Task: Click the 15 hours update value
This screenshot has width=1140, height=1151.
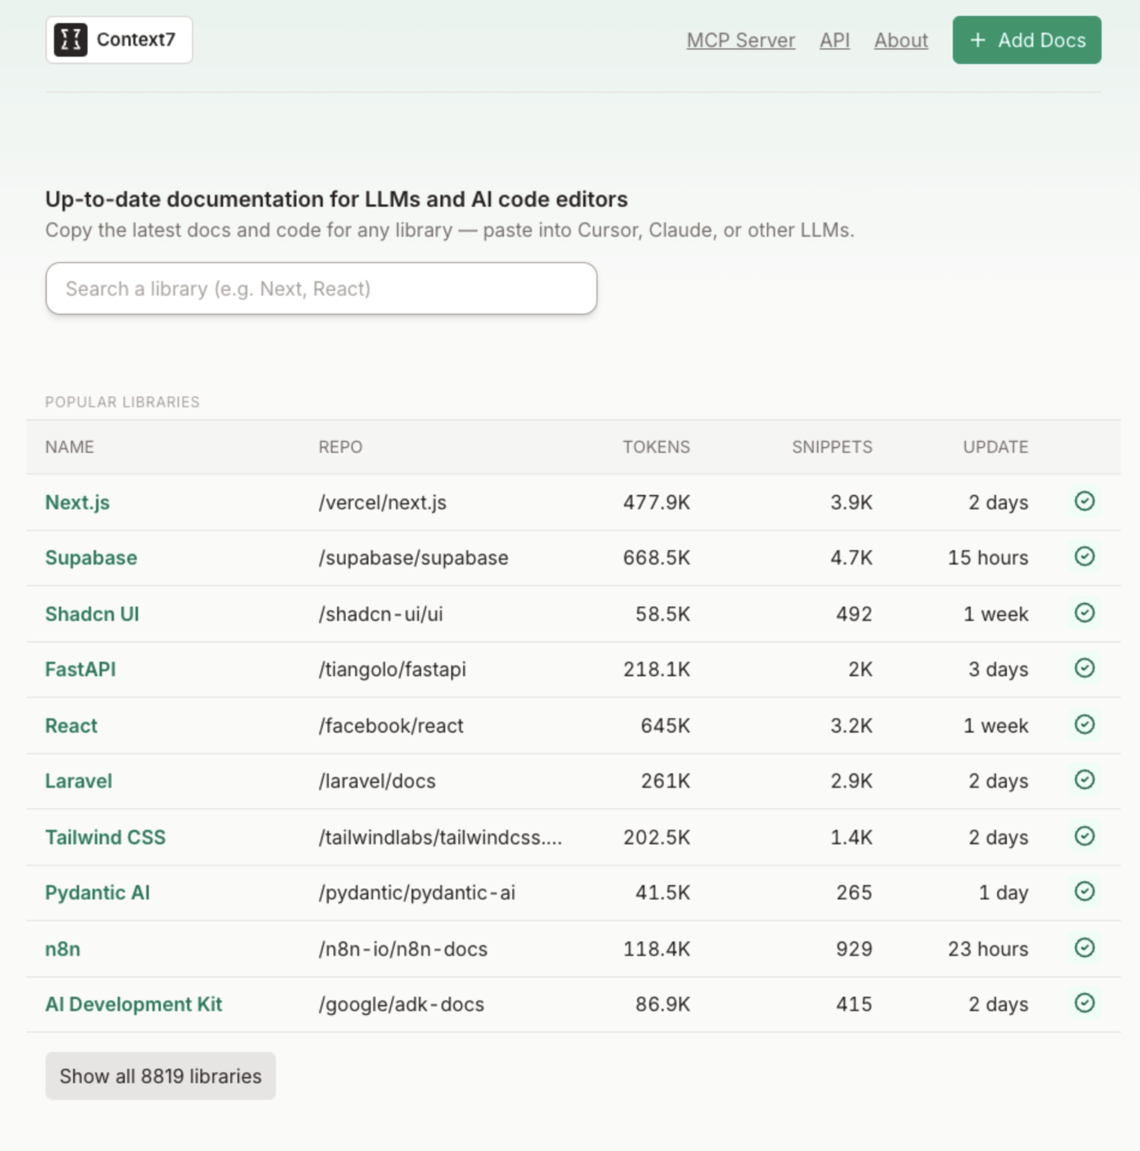Action: 988,558
